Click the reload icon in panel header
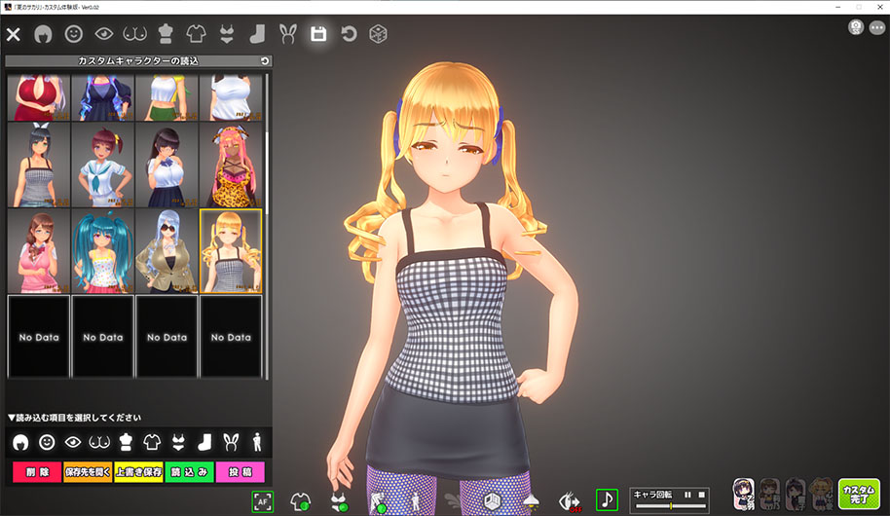Viewport: 890px width, 516px height. click(265, 61)
